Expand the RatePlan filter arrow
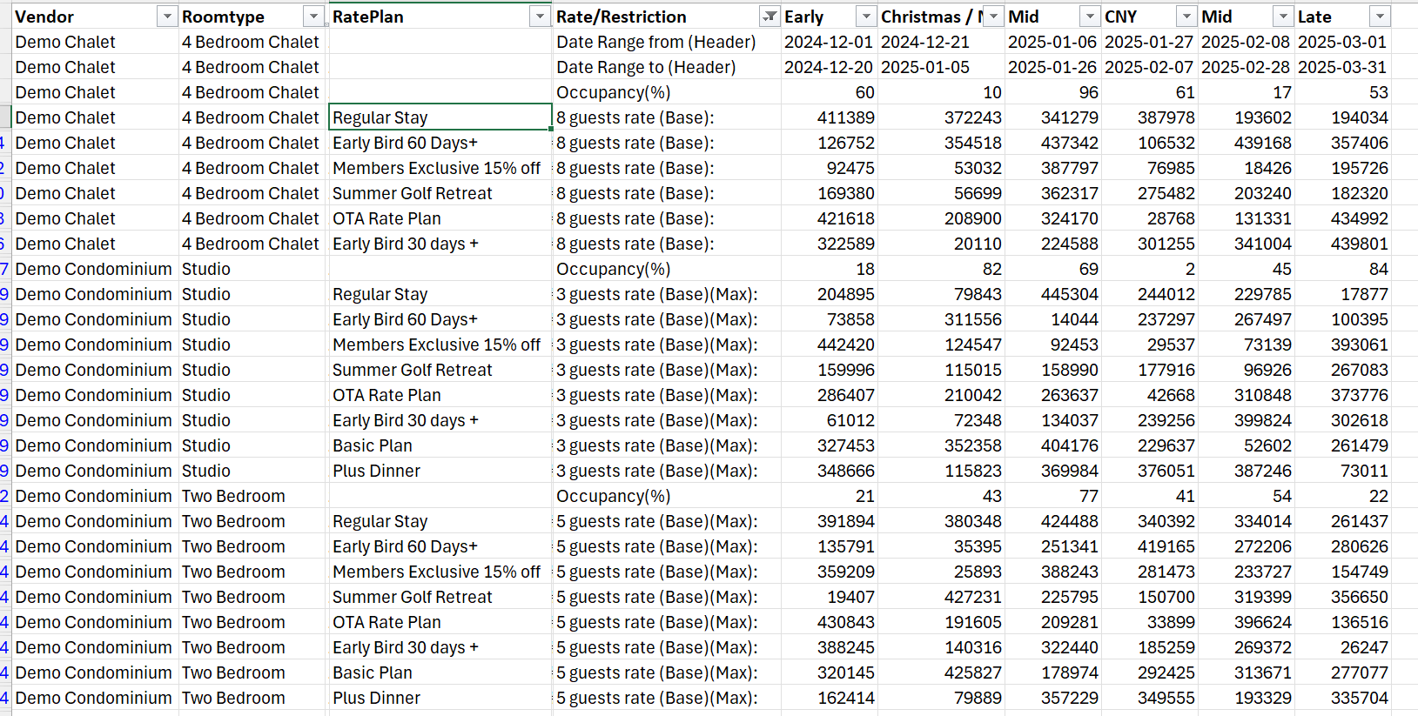The image size is (1418, 716). click(x=541, y=17)
